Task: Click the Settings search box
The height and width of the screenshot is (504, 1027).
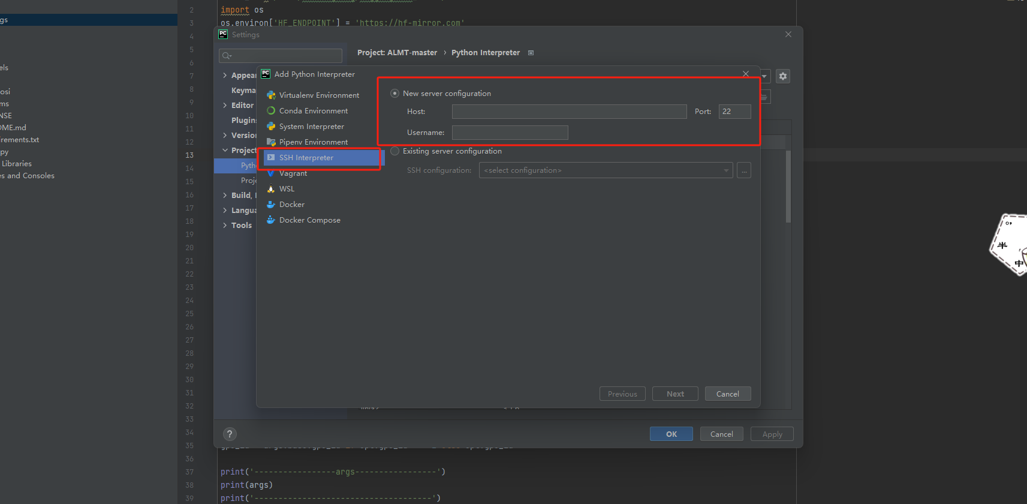Action: (x=281, y=56)
